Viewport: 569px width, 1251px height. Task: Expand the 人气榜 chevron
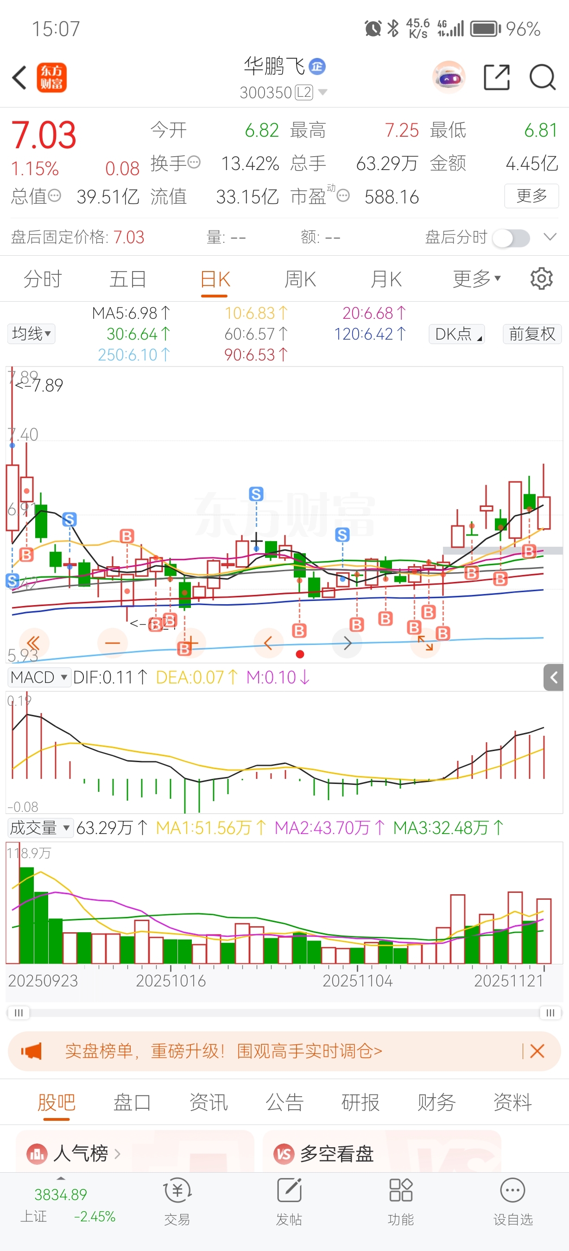[118, 1154]
